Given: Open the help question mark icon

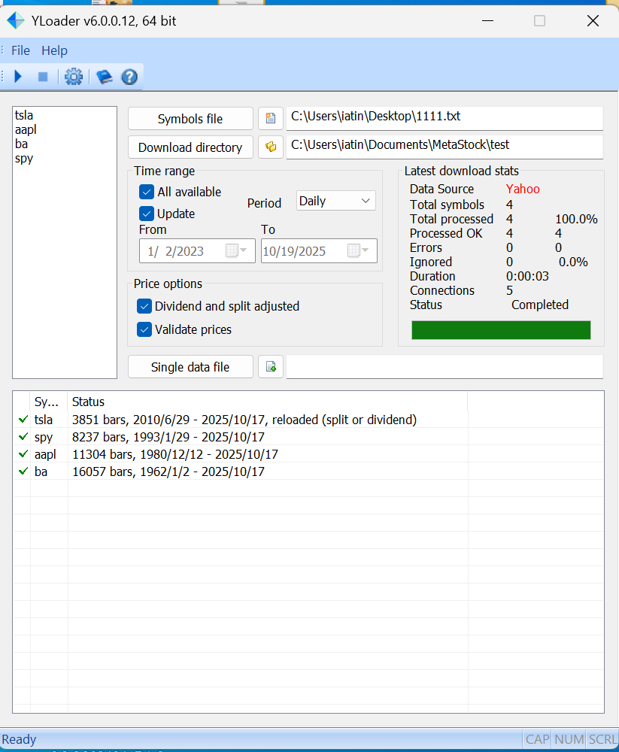Looking at the screenshot, I should click(x=129, y=77).
